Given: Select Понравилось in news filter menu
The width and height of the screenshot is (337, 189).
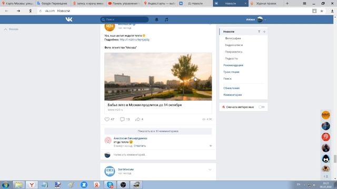Looking at the screenshot, I should tap(234, 52).
